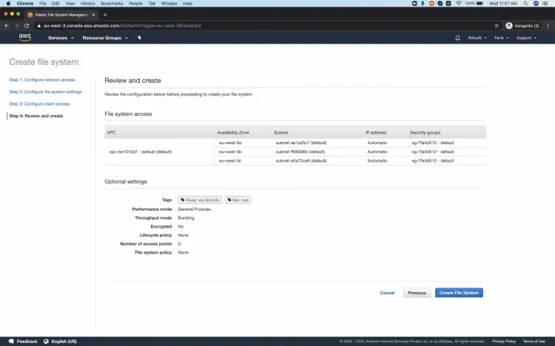Open the Incognito profile indicator
The width and height of the screenshot is (555, 346).
pyautogui.click(x=522, y=26)
